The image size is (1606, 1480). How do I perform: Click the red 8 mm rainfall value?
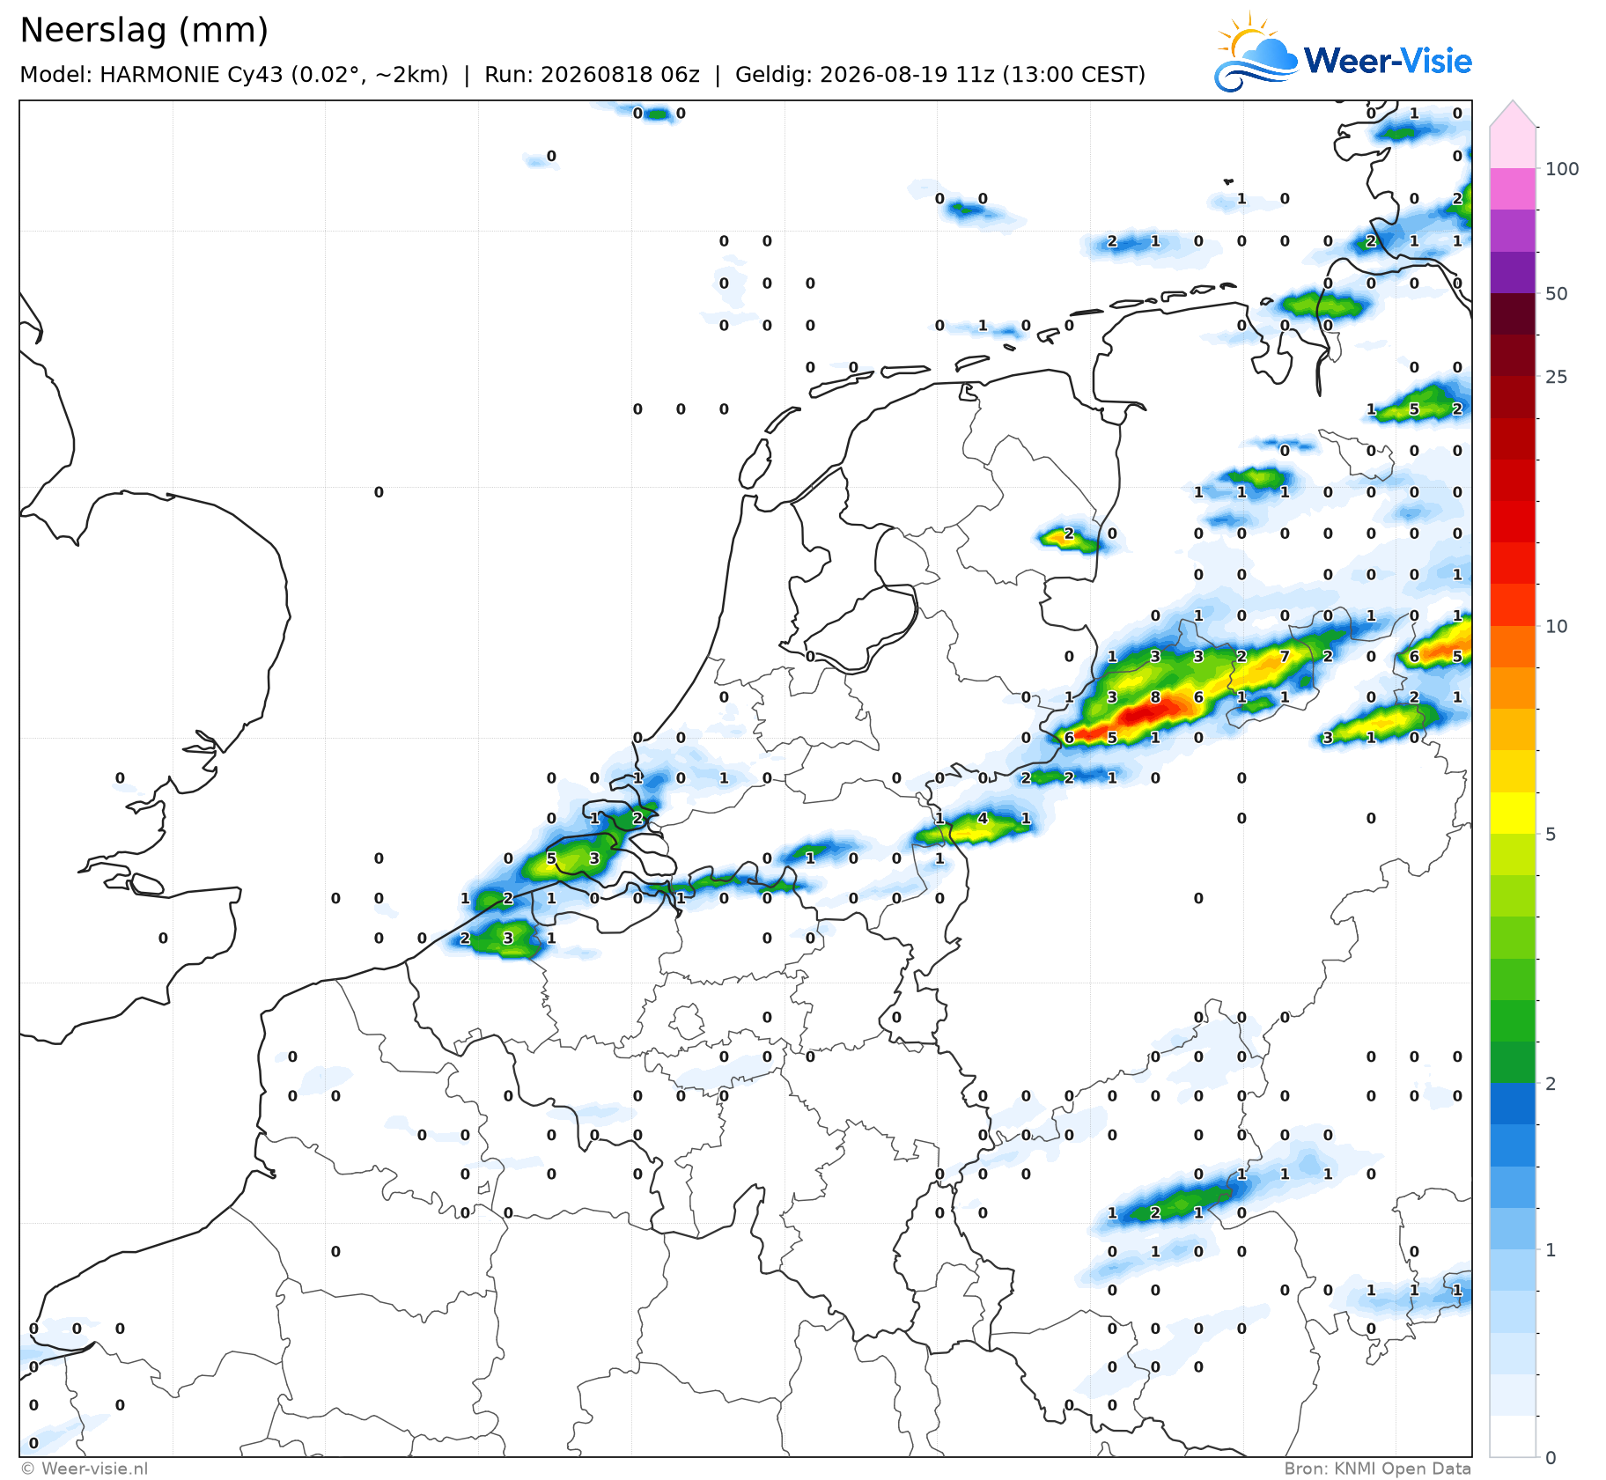coord(1155,697)
